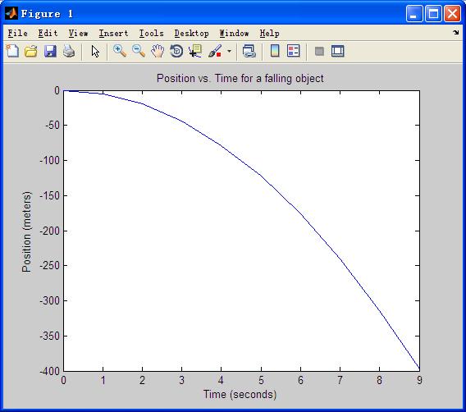Insert a legend via toolbar icon
The width and height of the screenshot is (466, 412).
(x=294, y=51)
